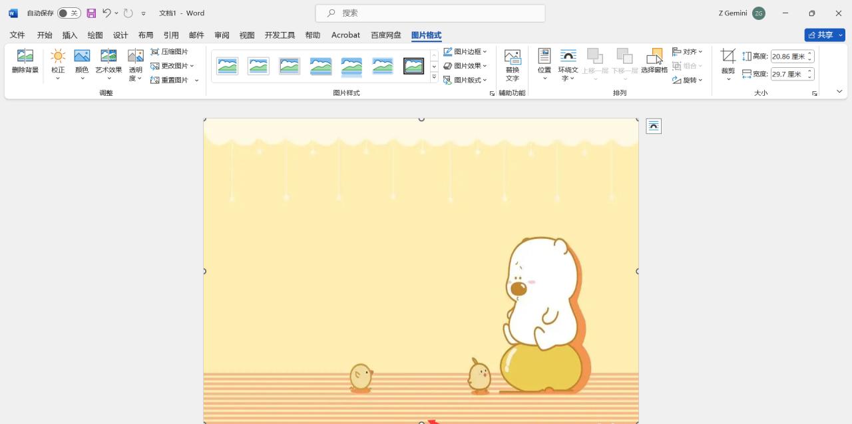Image resolution: width=852 pixels, height=424 pixels.
Task: Click 图片格式 (Picture Format) tab
Action: tap(426, 35)
